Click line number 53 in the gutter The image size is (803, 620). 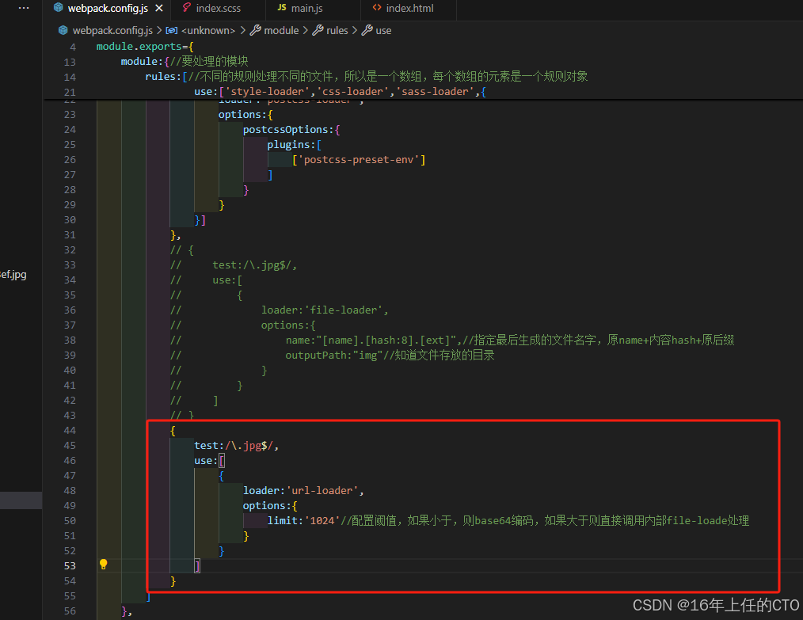tap(70, 565)
